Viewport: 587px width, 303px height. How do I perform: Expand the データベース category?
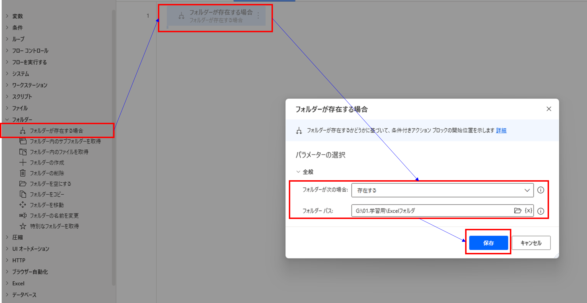point(7,295)
